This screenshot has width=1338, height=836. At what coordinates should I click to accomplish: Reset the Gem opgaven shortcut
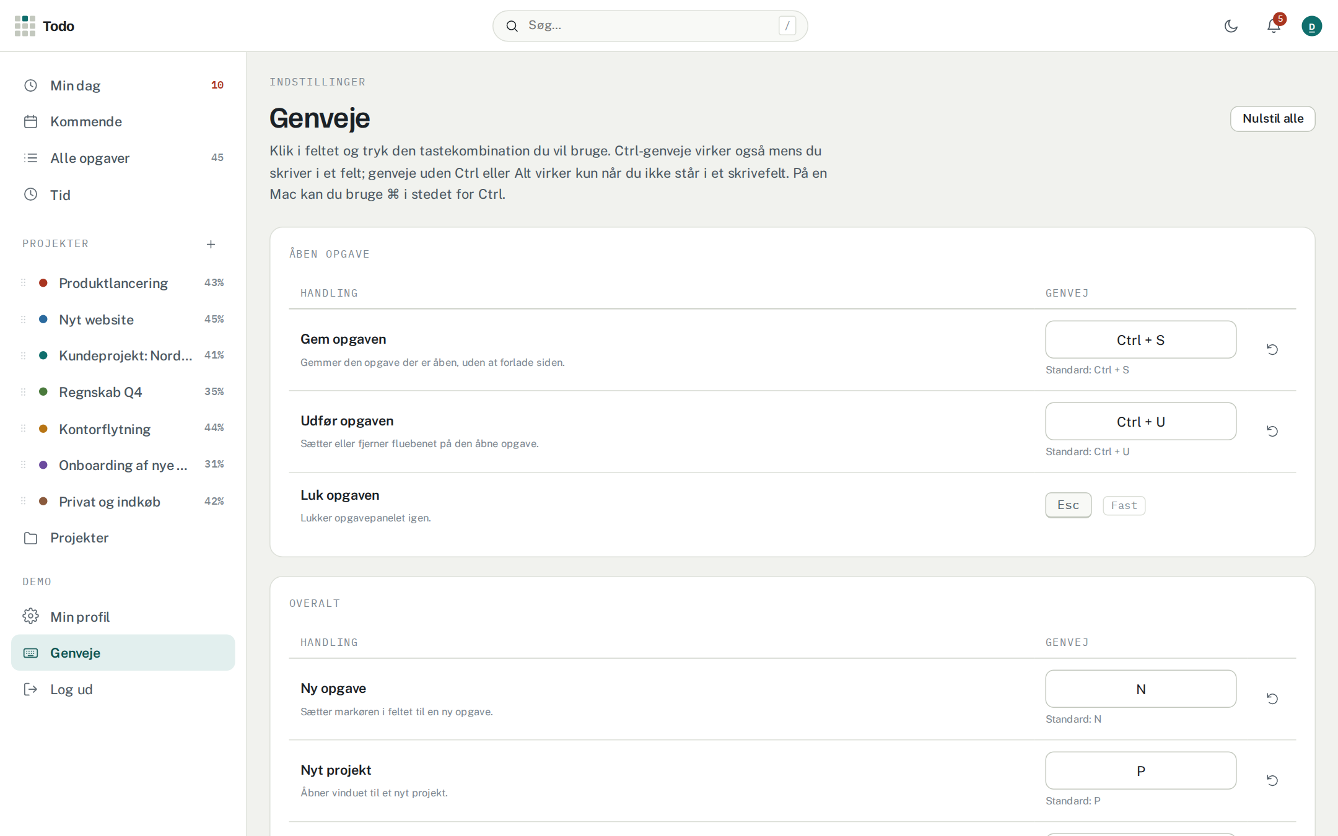(1272, 349)
